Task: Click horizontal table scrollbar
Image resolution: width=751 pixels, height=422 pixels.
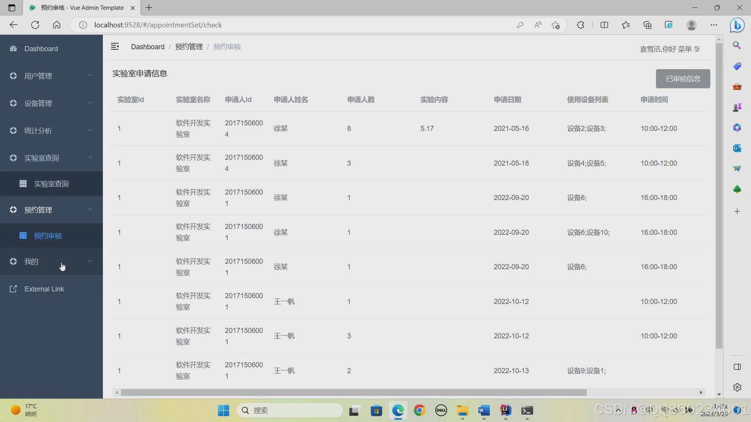Action: tap(353, 392)
